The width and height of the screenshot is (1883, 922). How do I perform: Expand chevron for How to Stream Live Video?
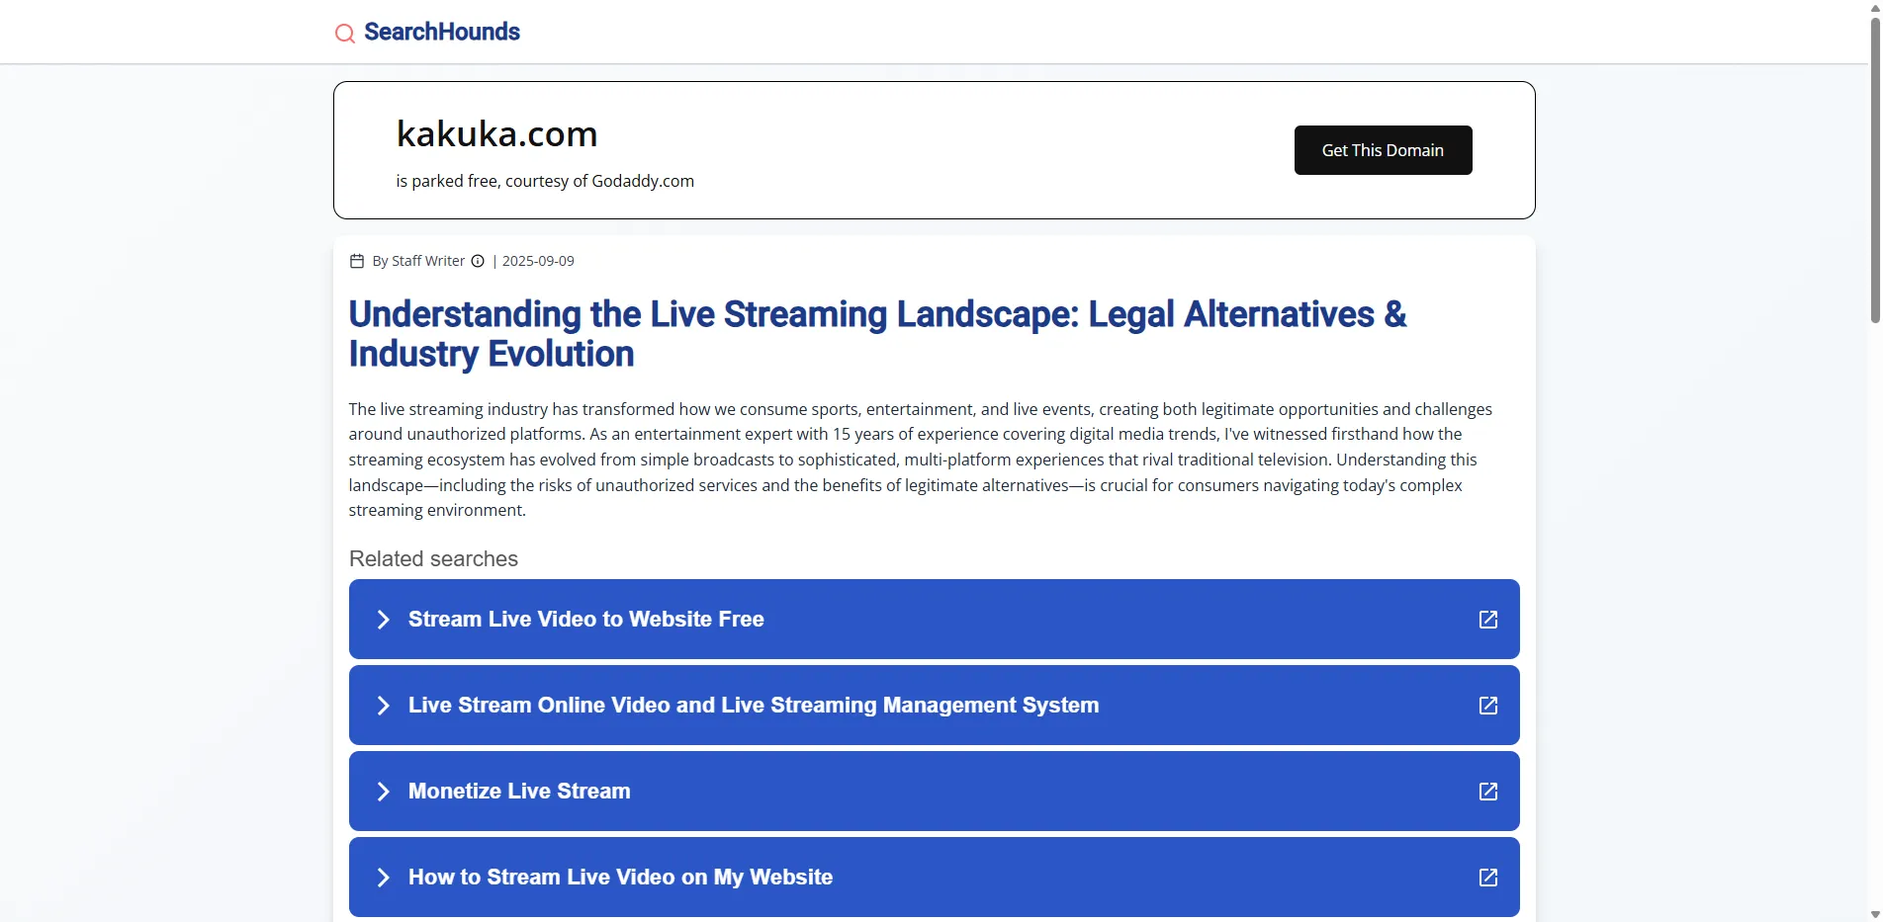tap(384, 878)
